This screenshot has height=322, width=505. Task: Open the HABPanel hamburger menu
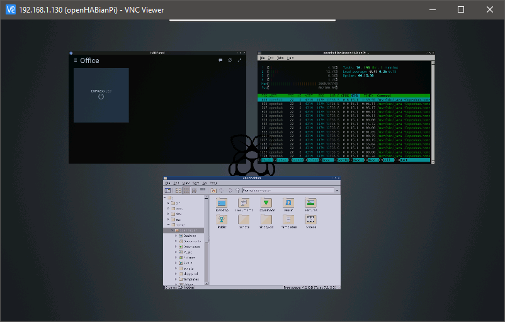74,61
